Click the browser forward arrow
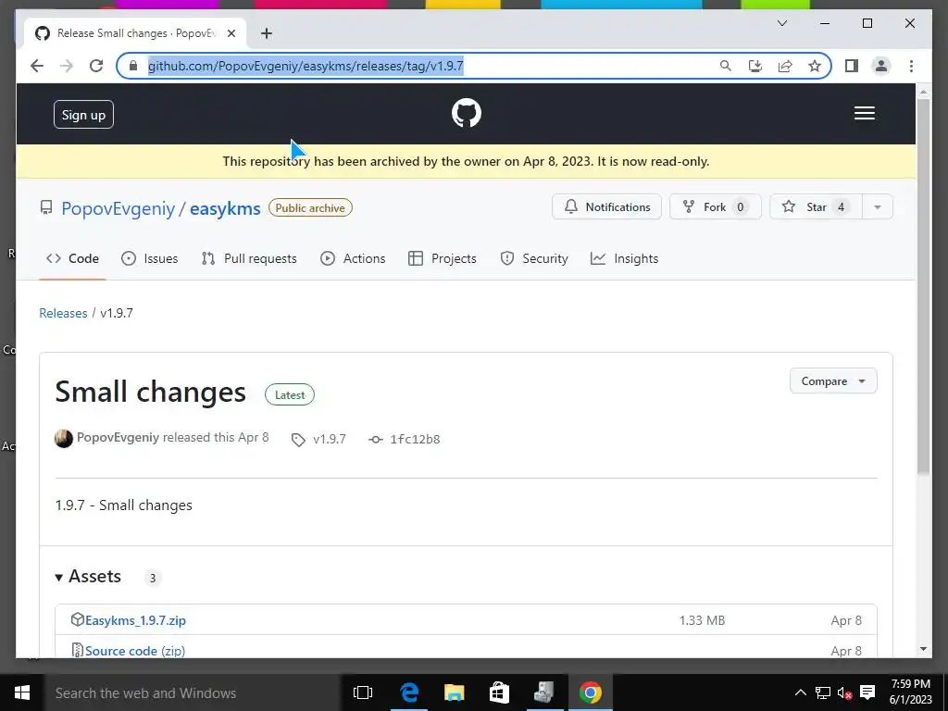The width and height of the screenshot is (948, 711). click(67, 66)
